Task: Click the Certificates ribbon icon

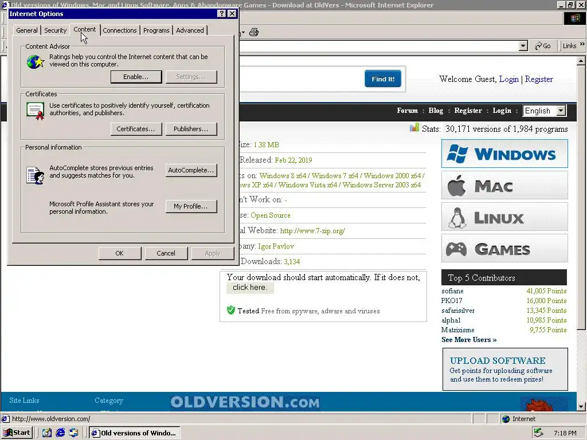Action: click(35, 111)
